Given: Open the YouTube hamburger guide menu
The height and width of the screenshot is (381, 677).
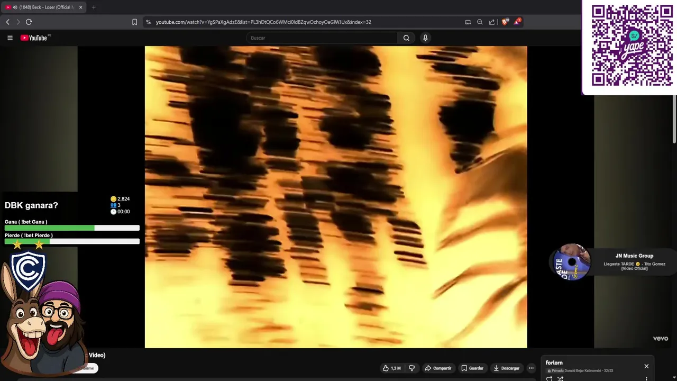Looking at the screenshot, I should tap(10, 38).
